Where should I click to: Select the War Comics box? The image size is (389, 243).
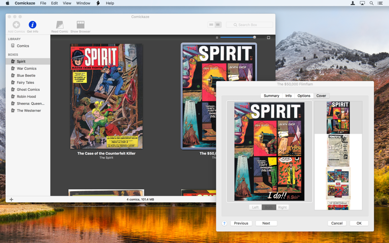[x=28, y=69]
